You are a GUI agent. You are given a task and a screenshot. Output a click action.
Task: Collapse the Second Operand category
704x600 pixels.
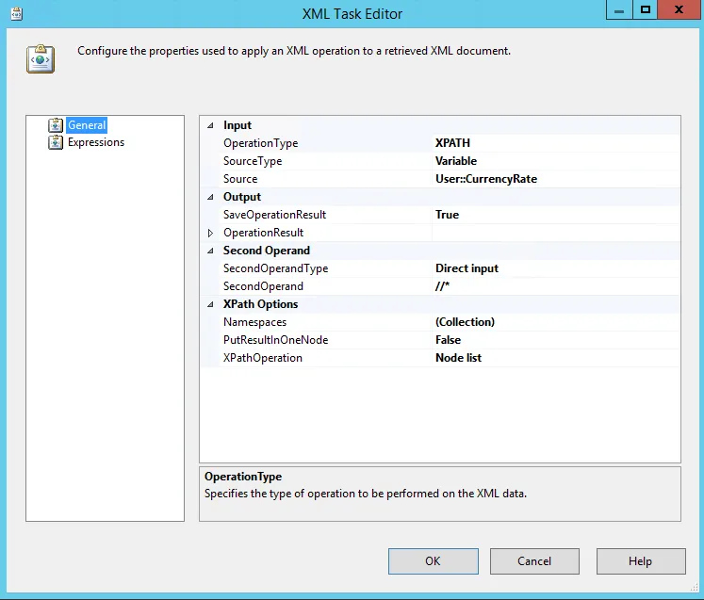[210, 251]
